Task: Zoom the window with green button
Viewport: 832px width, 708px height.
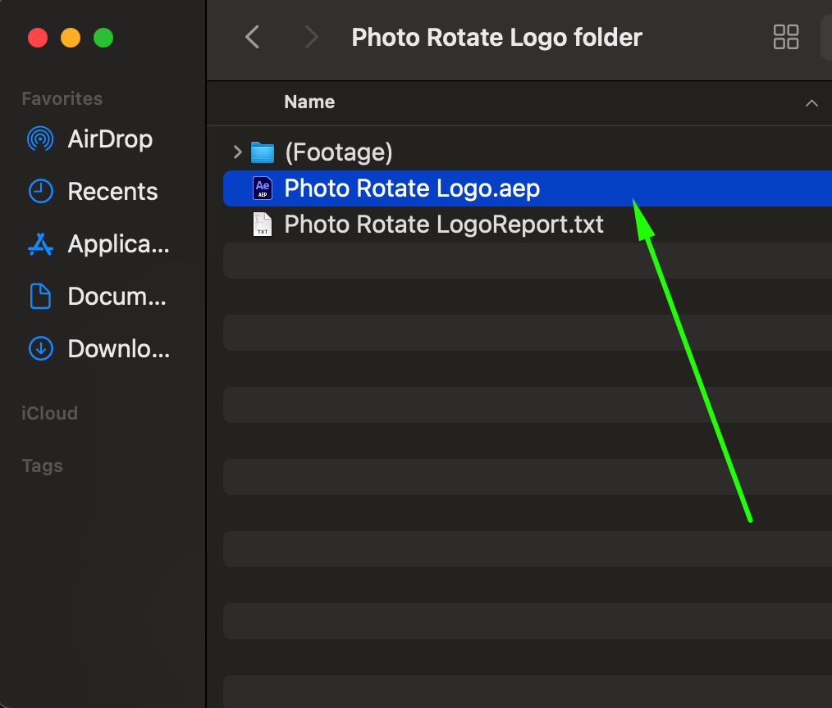Action: [x=103, y=38]
